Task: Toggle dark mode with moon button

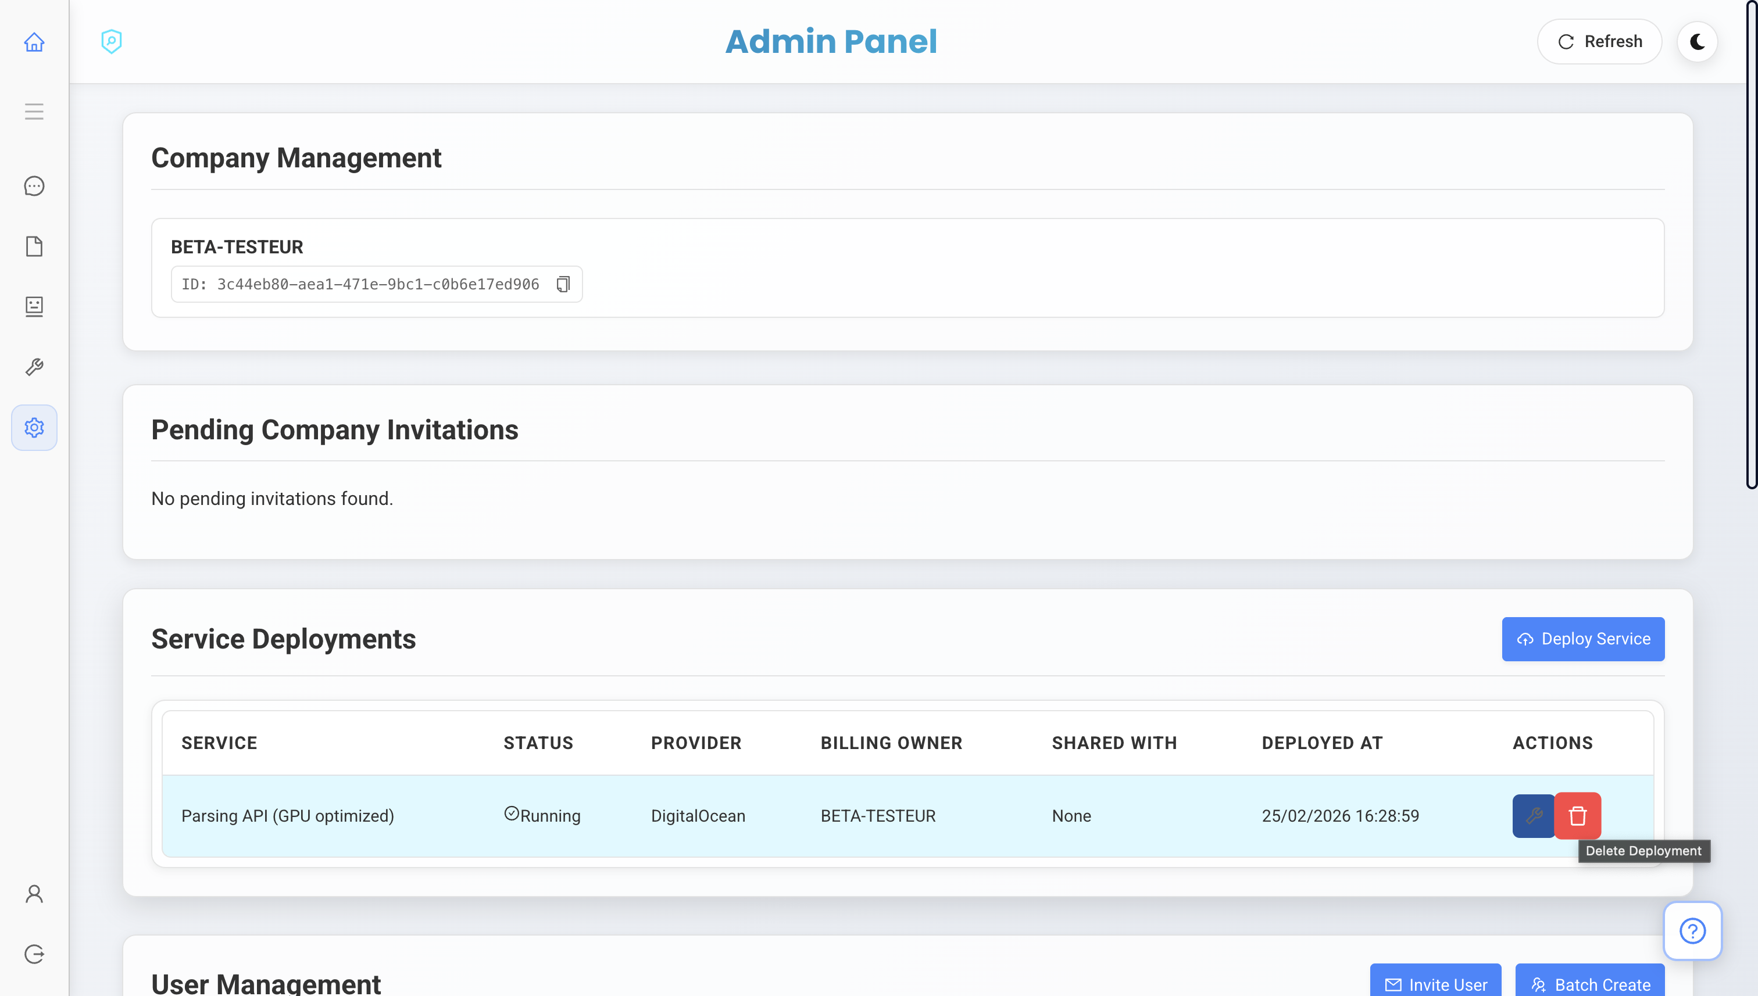Action: [x=1698, y=42]
